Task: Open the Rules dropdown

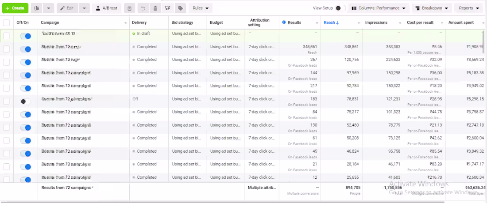Action: click(x=200, y=8)
